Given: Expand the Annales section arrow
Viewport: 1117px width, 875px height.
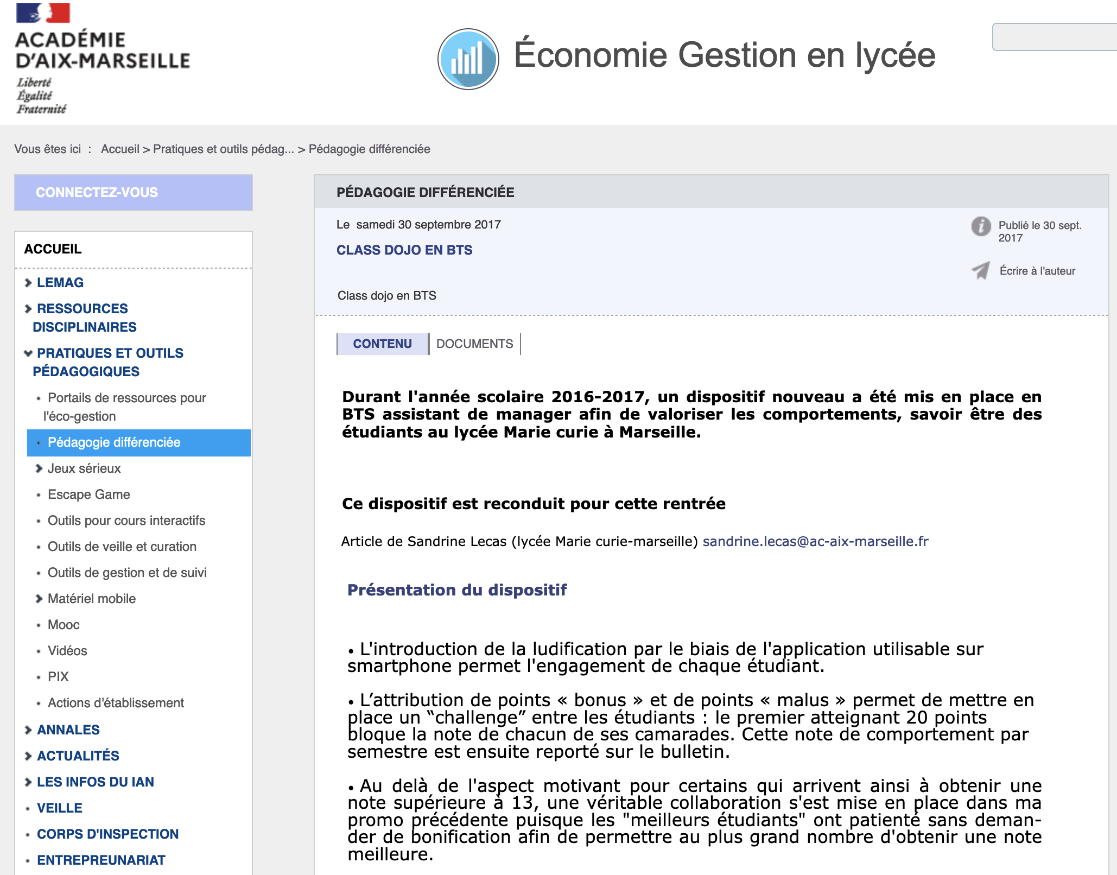Looking at the screenshot, I should pos(28,730).
